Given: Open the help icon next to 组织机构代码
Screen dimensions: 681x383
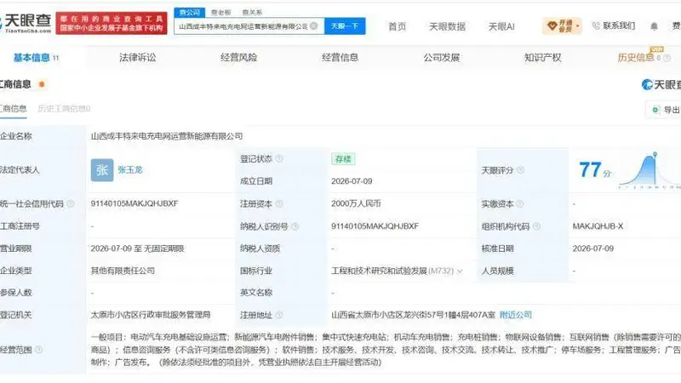Looking at the screenshot, I should pyautogui.click(x=536, y=226).
